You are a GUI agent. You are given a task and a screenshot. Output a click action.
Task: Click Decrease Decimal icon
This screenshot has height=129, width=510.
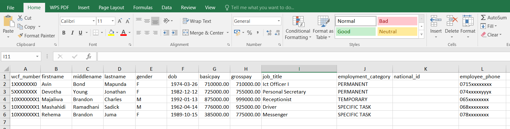coord(277,33)
